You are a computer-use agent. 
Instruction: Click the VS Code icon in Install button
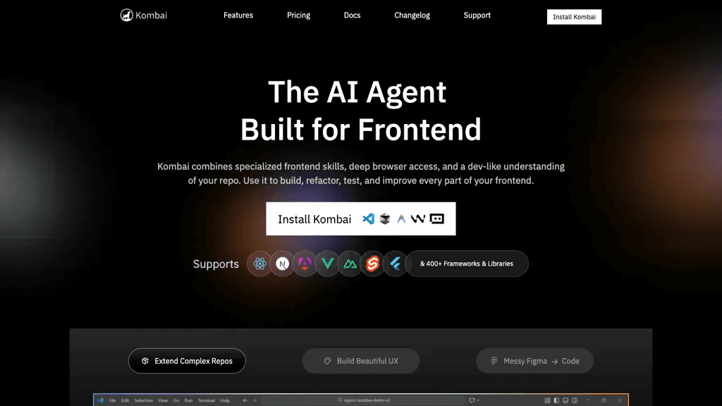coord(368,219)
